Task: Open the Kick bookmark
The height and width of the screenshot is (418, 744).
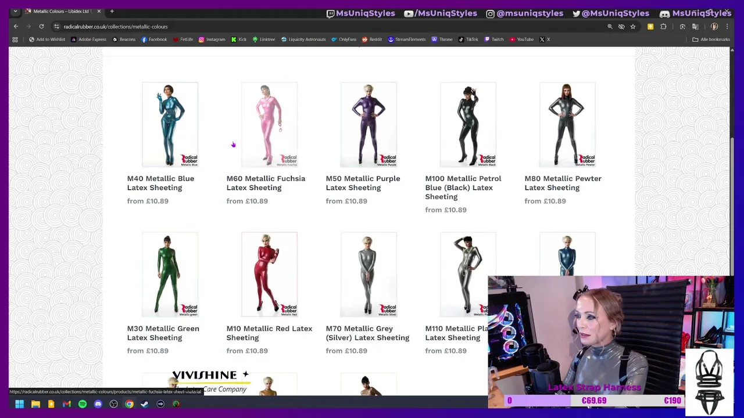Action: (239, 39)
